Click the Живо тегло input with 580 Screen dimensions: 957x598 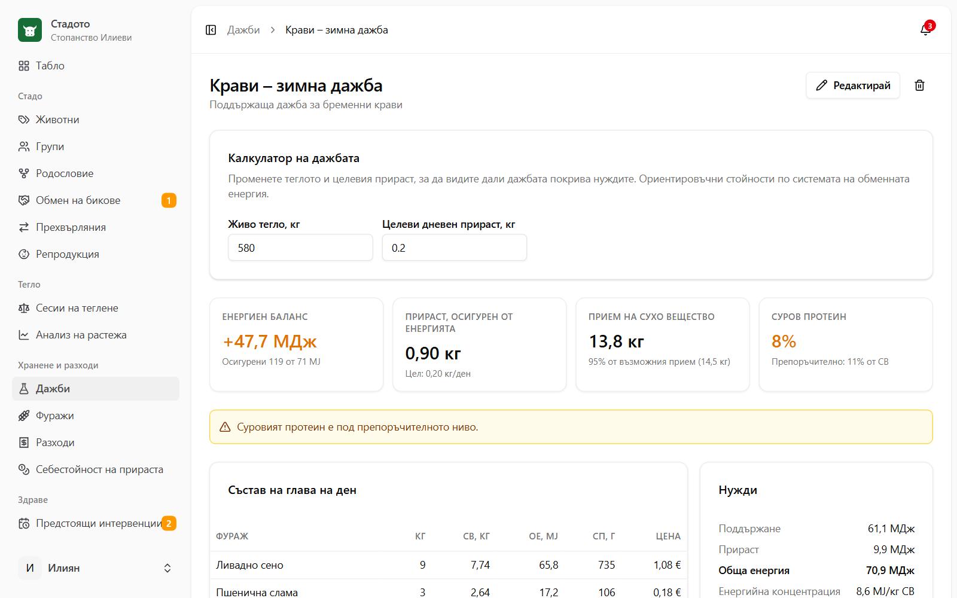pos(300,248)
